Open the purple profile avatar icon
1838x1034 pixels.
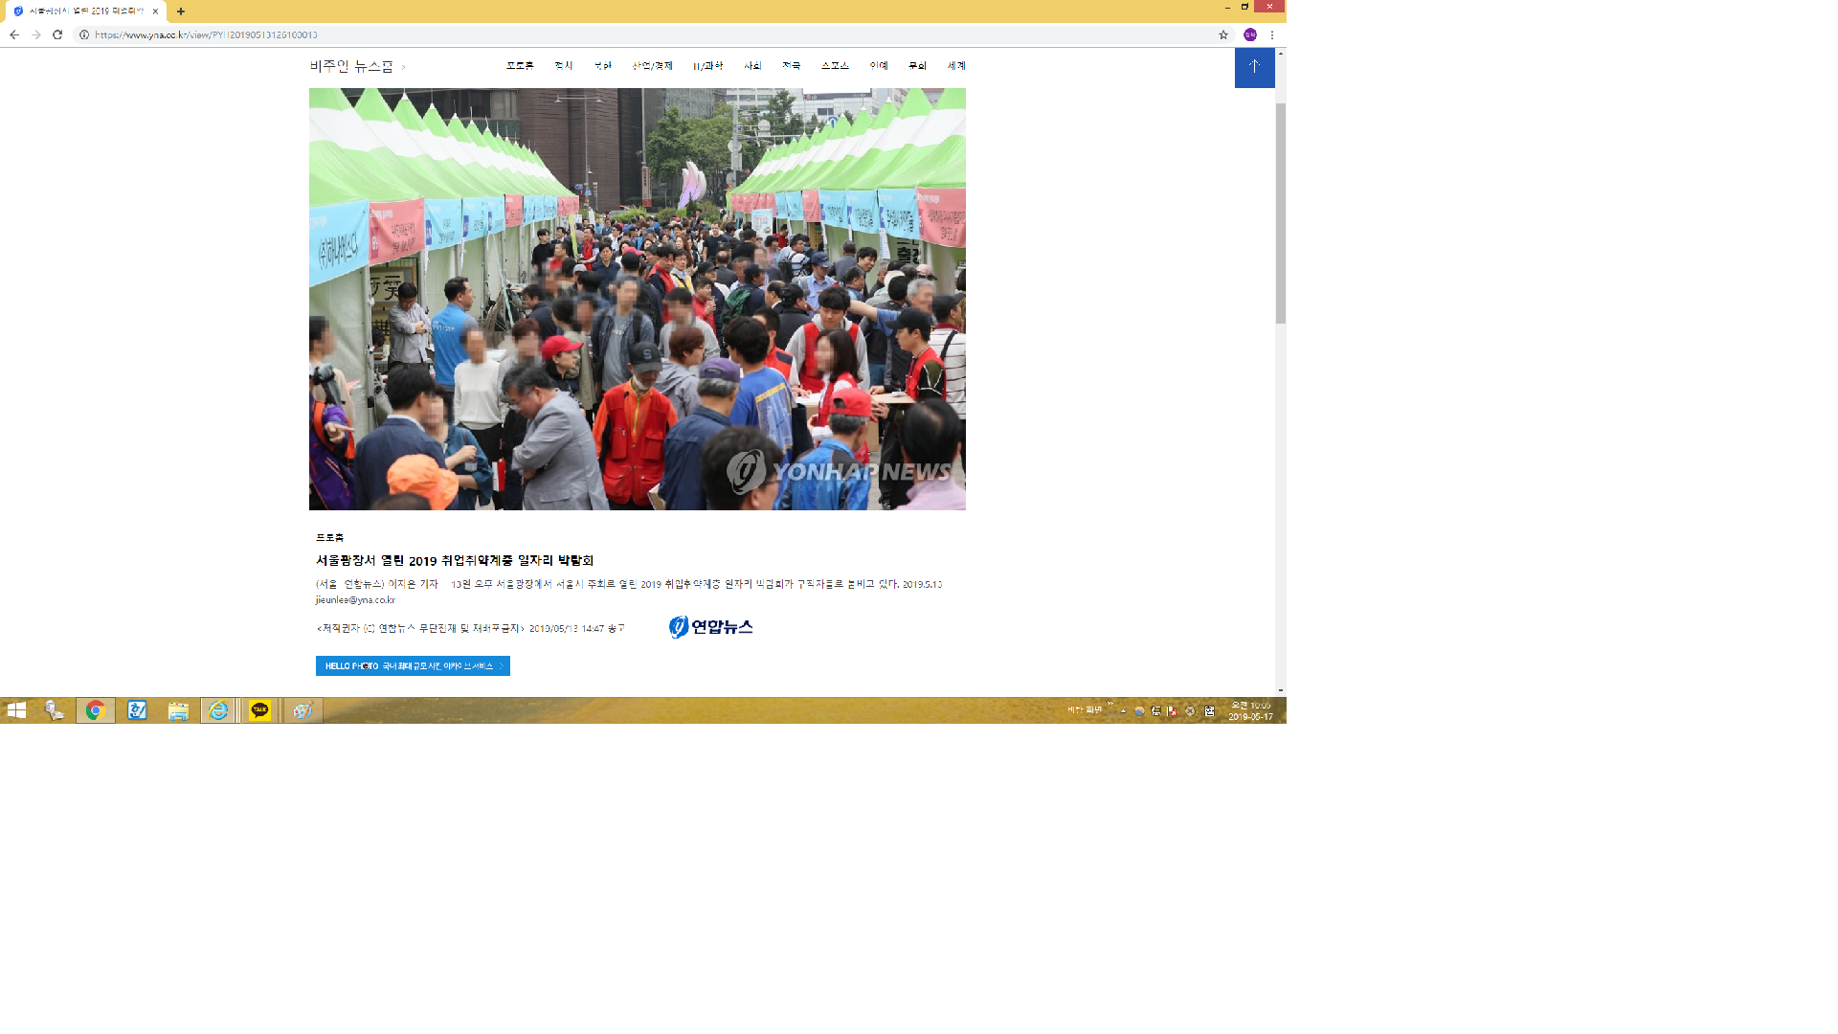tap(1249, 34)
